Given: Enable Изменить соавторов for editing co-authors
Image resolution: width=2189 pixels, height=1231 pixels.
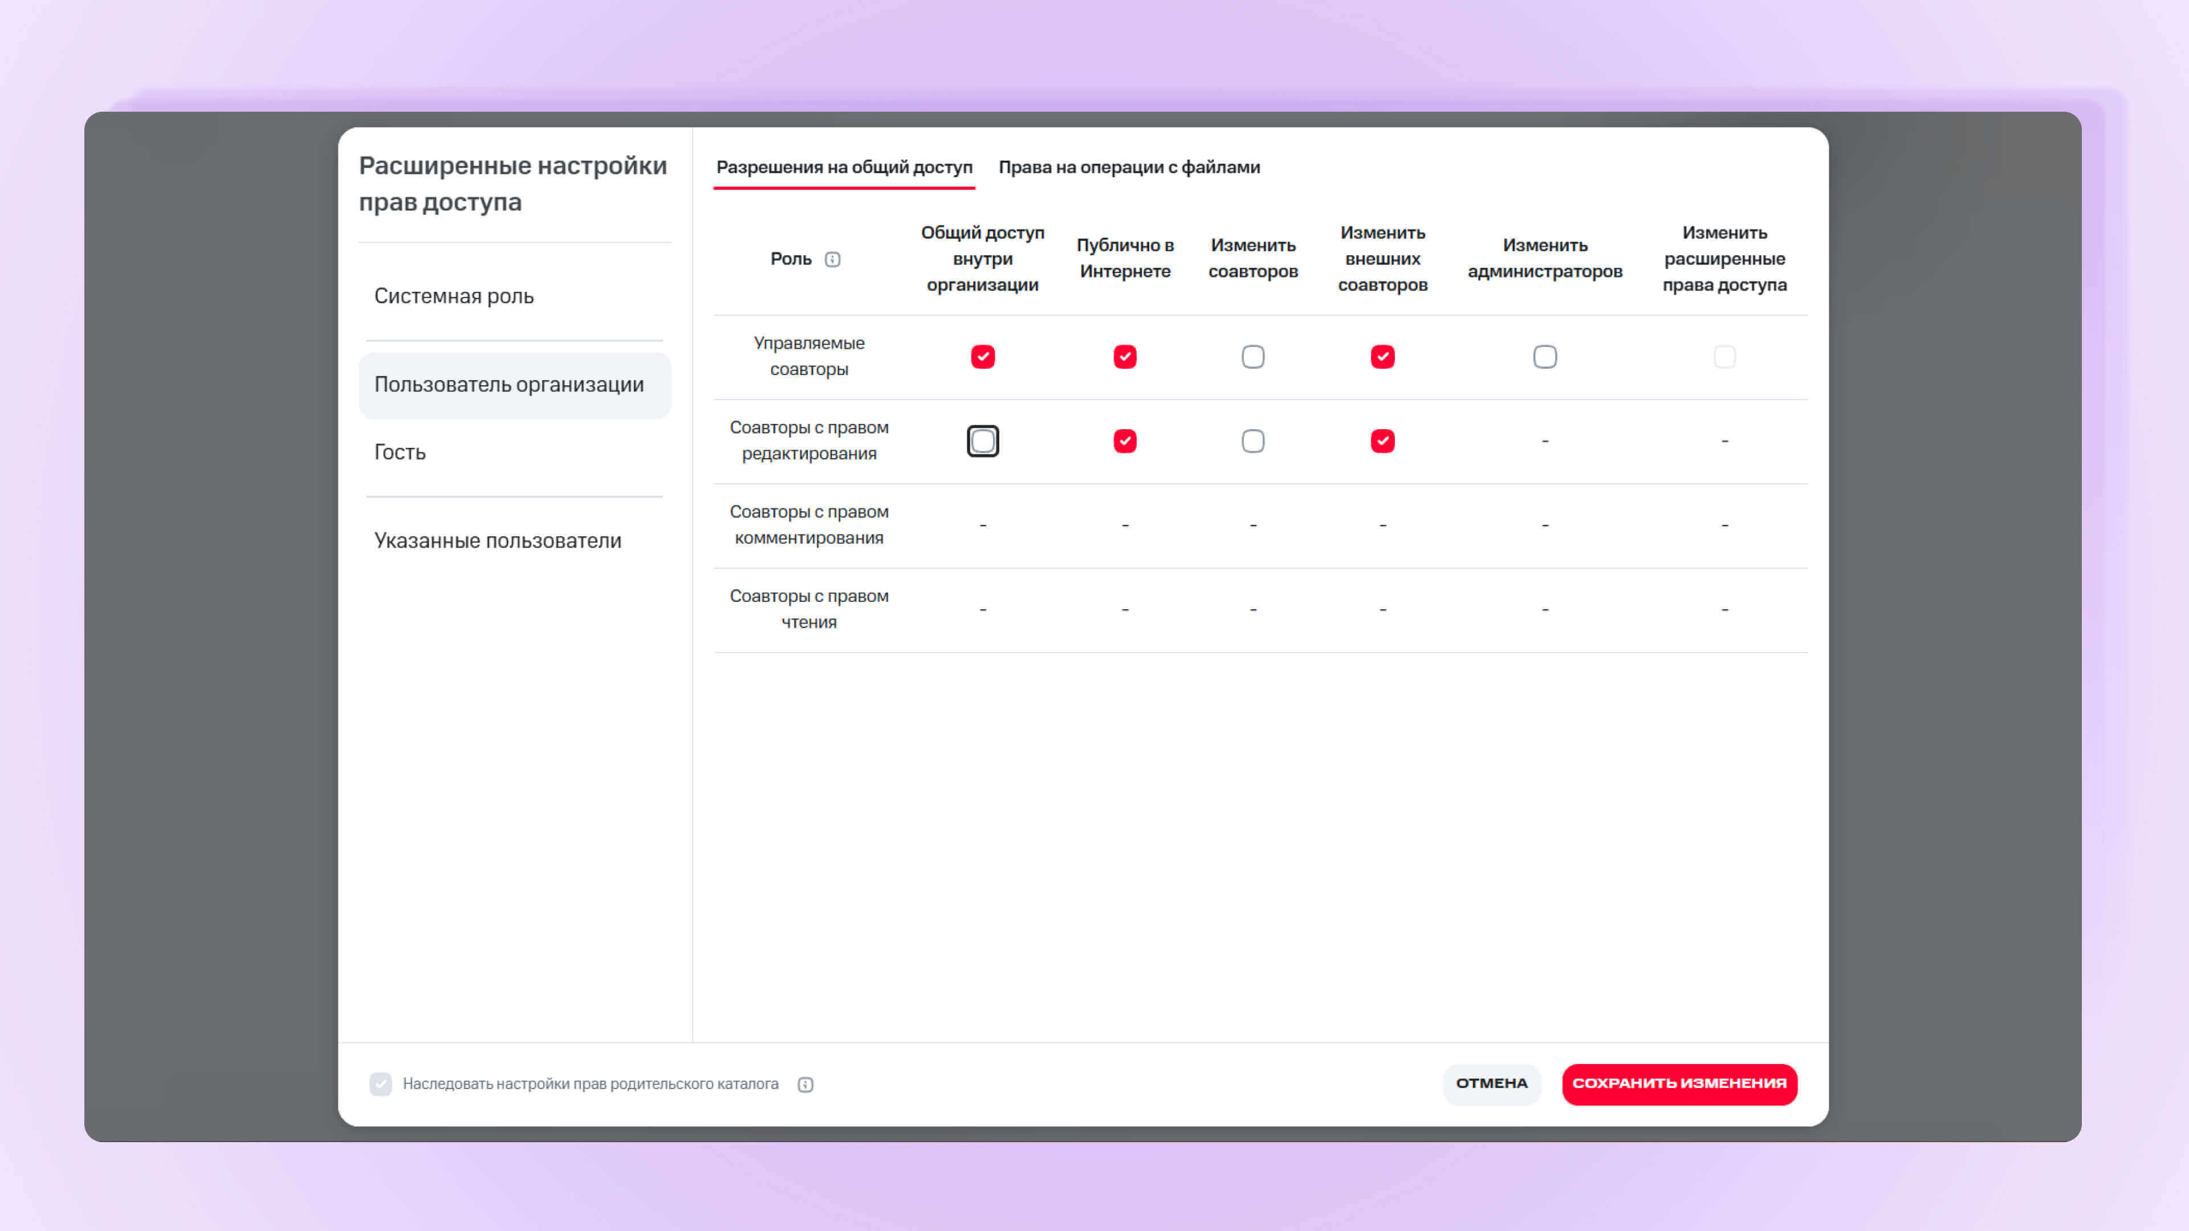Looking at the screenshot, I should [1254, 441].
